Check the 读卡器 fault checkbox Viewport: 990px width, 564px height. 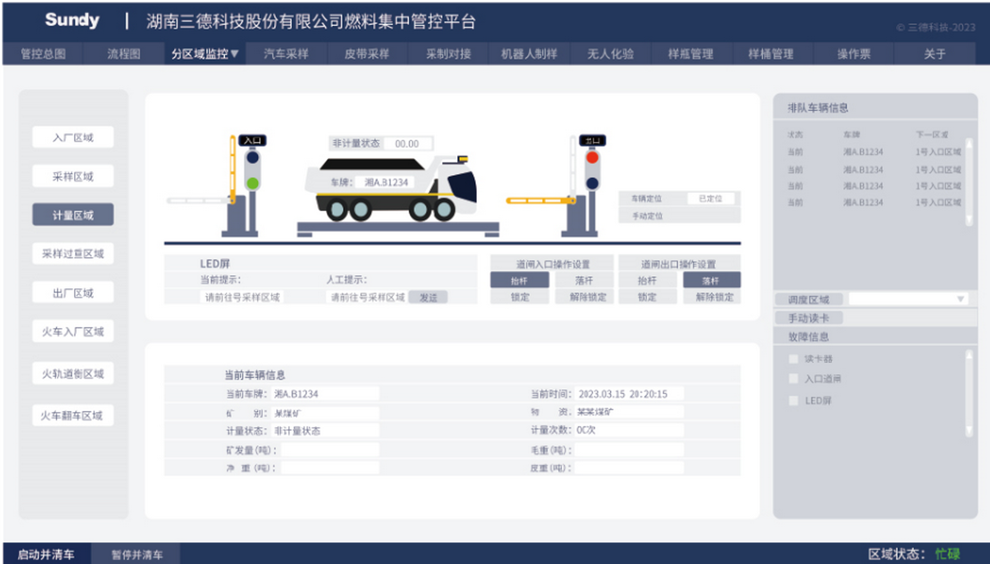pyautogui.click(x=794, y=358)
